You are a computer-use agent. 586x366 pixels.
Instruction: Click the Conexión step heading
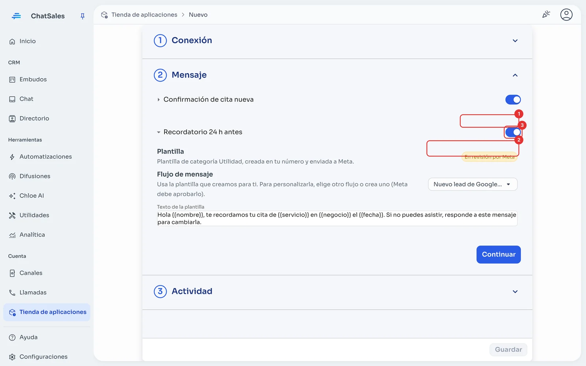pos(192,40)
